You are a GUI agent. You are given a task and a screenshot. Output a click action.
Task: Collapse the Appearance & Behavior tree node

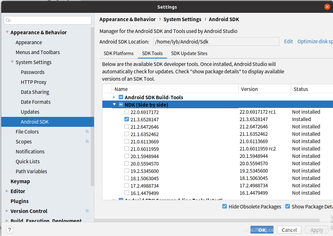[7, 32]
